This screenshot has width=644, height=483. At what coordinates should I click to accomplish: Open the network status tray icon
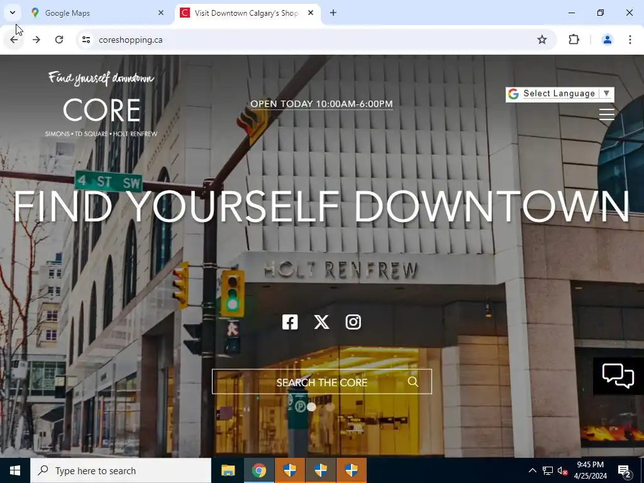[x=548, y=470]
